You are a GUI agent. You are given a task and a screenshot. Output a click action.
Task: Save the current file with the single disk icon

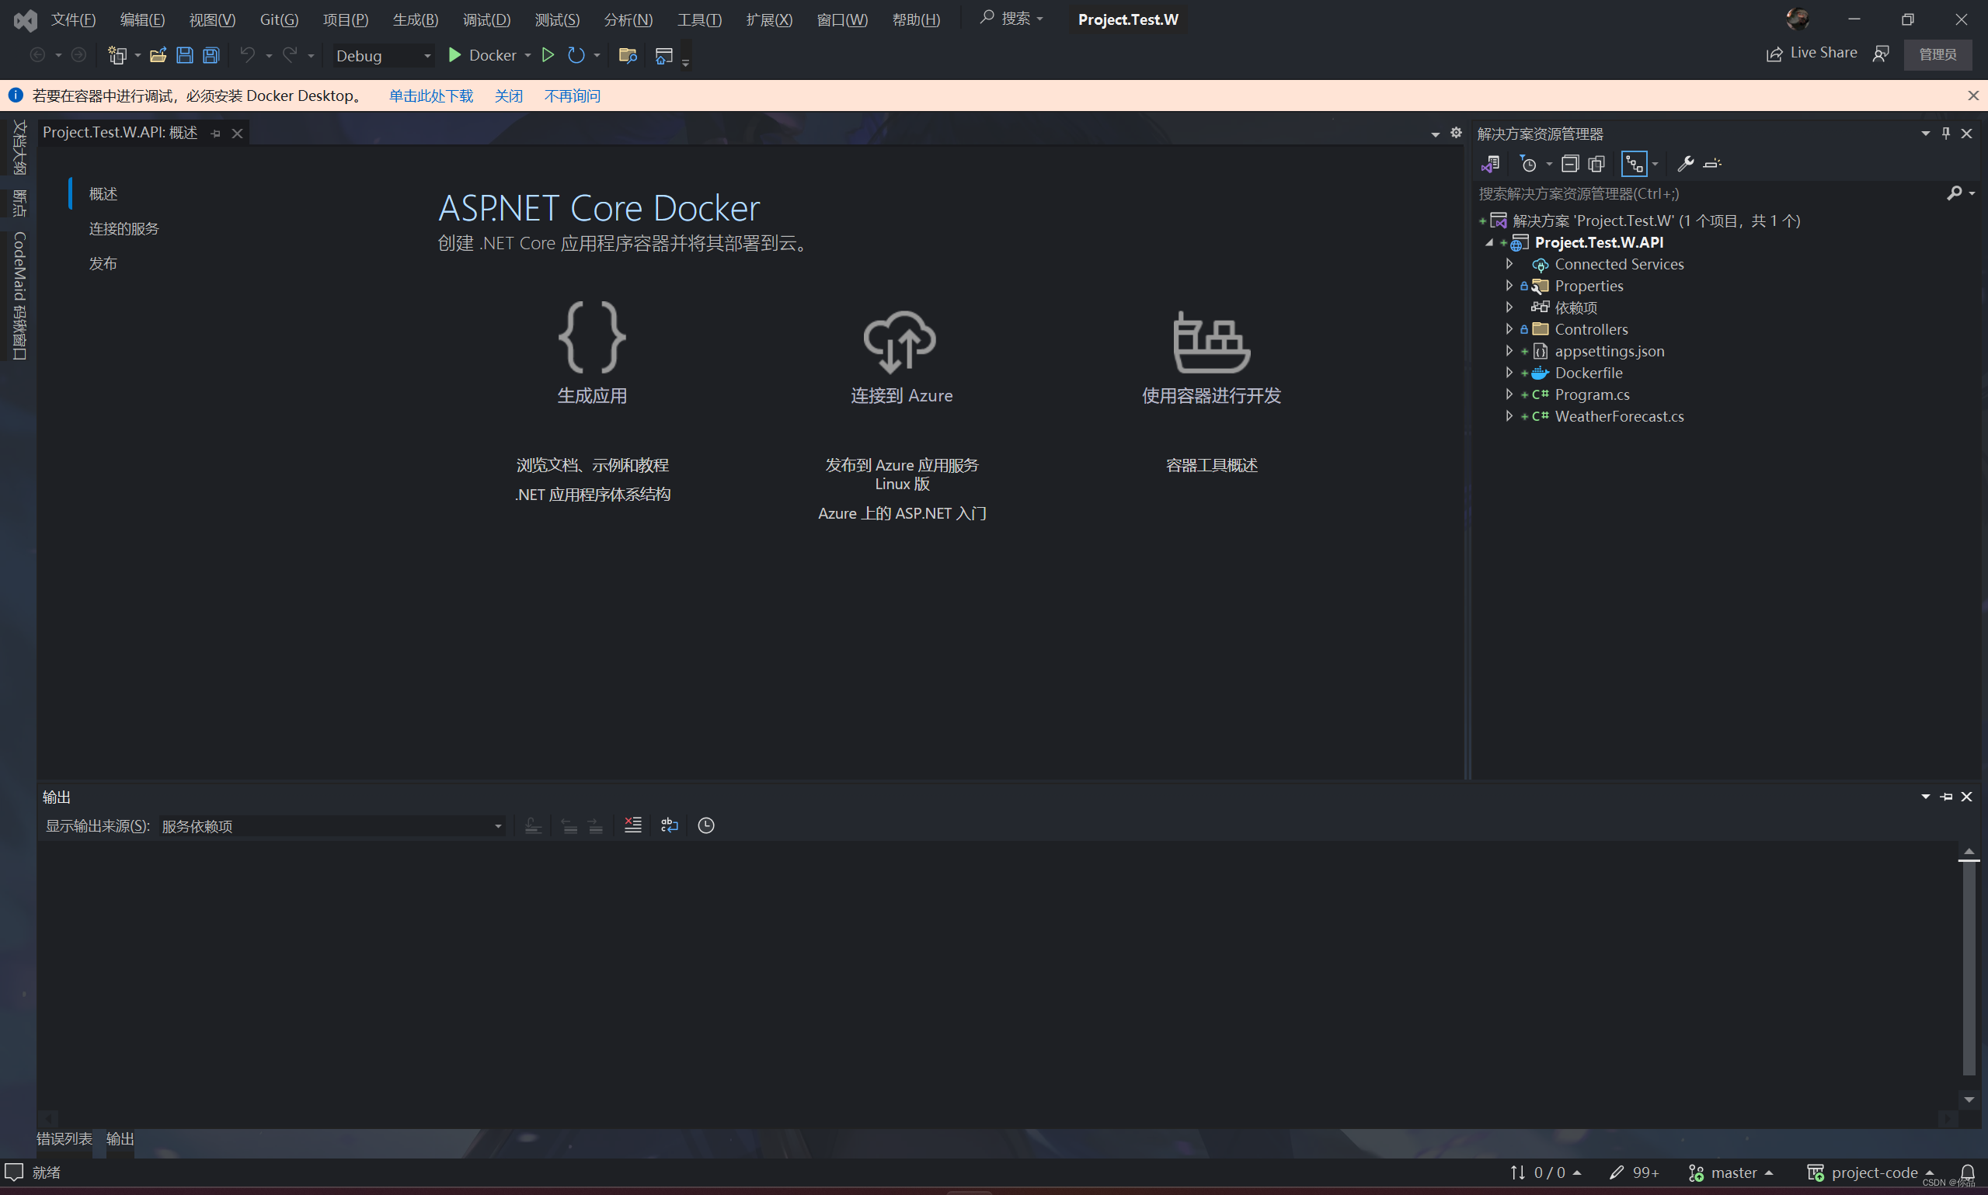184,56
